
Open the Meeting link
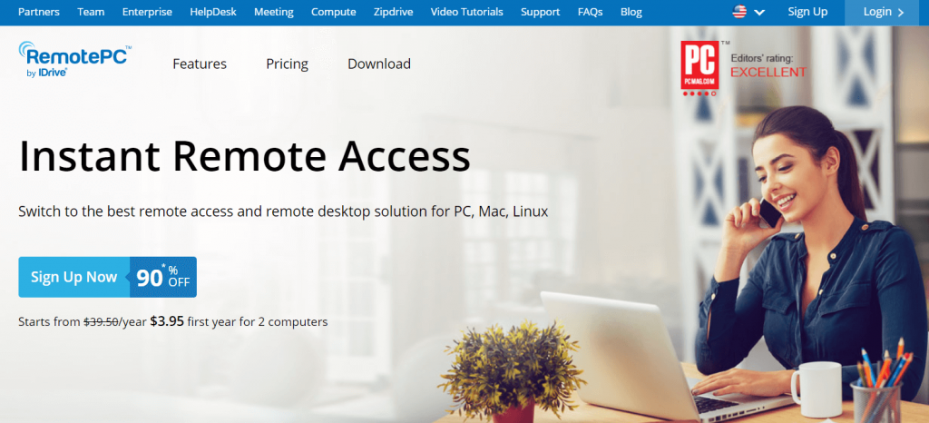coord(274,12)
